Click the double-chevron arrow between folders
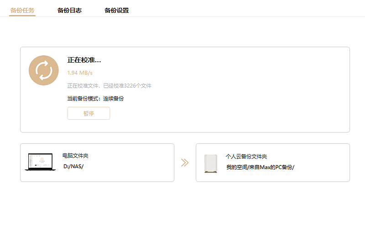This screenshot has width=365, height=233. (x=185, y=163)
